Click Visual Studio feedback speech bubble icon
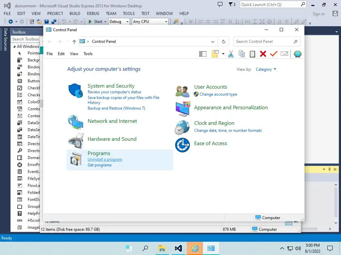This screenshot has height=255, width=341. click(220, 4)
